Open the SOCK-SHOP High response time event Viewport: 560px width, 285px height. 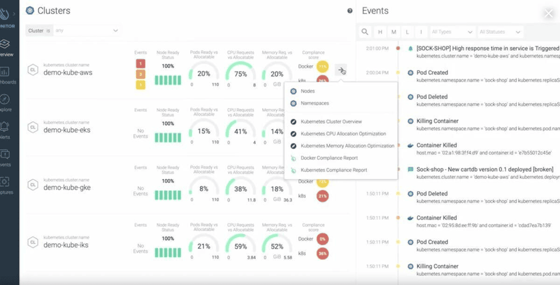487,48
